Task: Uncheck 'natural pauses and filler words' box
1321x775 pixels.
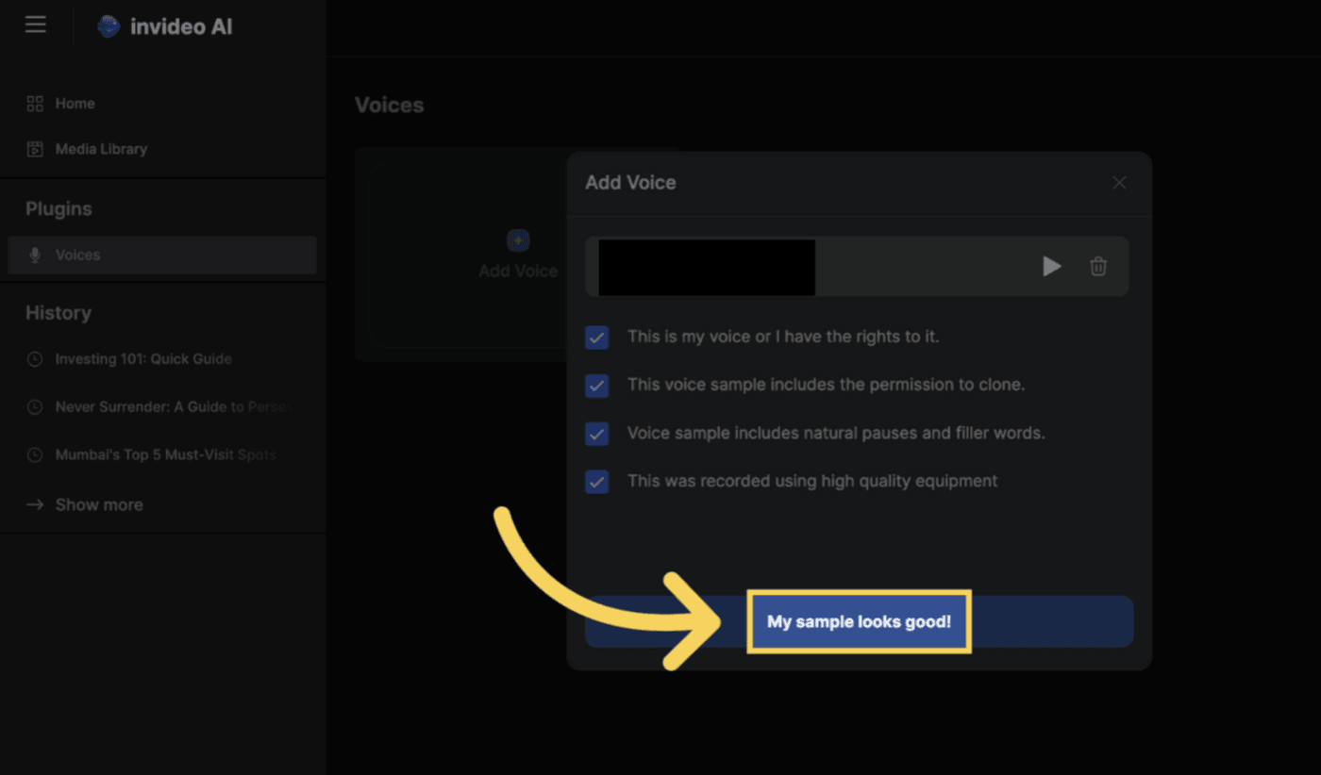Action: (596, 434)
